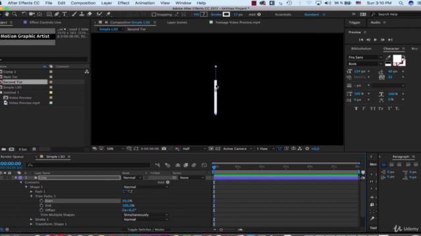Toggle stopwatch for Trim Paths Offset

coord(41,210)
